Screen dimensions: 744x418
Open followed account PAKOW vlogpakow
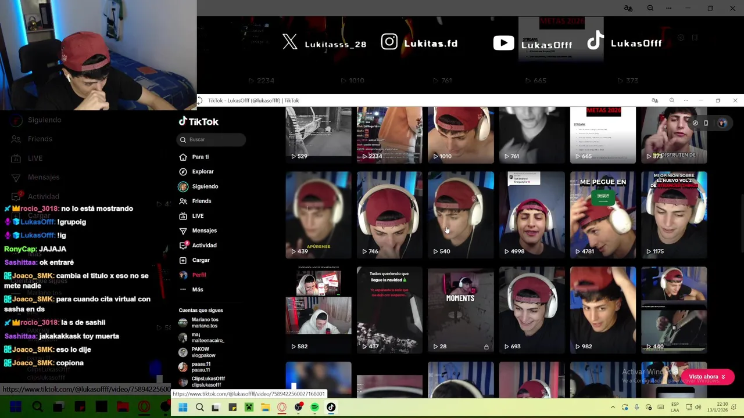198,352
